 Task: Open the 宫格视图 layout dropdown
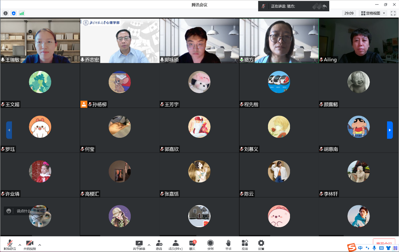click(373, 13)
